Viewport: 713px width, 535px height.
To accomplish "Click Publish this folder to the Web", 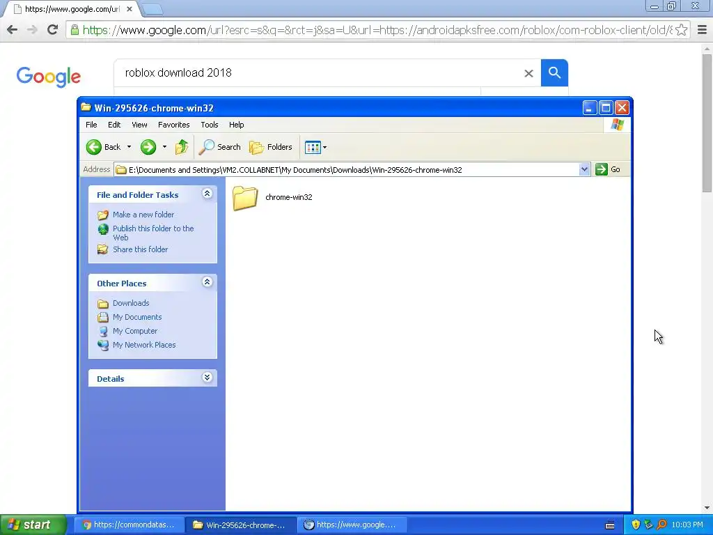I will point(153,233).
